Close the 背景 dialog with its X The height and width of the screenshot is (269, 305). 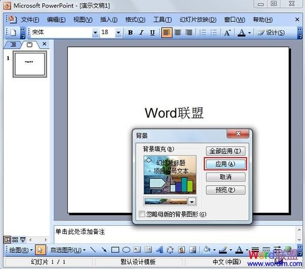point(238,134)
